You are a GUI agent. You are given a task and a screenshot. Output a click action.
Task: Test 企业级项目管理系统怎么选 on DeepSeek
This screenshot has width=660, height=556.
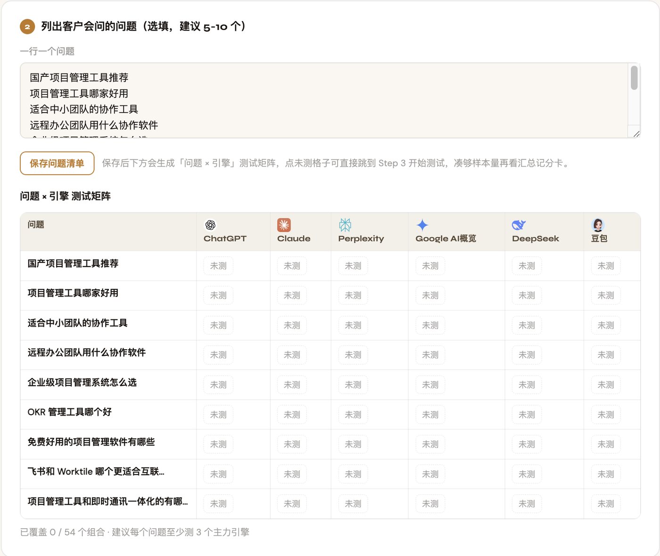point(527,385)
